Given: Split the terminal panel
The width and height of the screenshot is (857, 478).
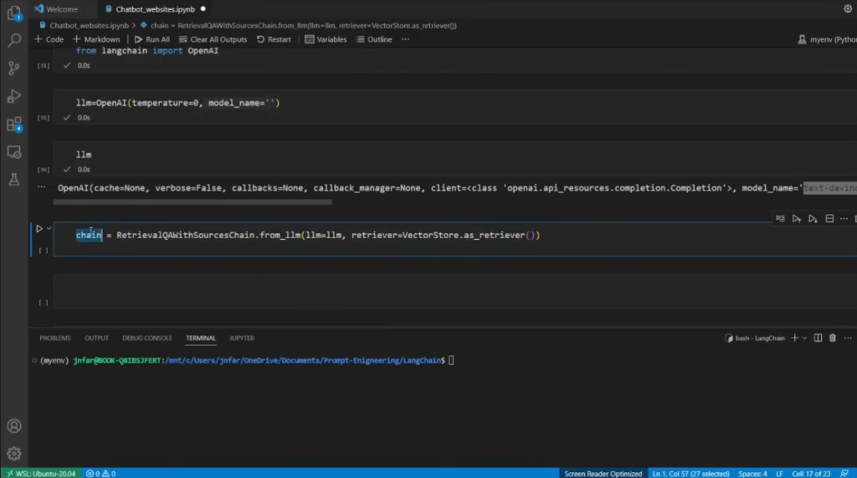Looking at the screenshot, I should (818, 338).
